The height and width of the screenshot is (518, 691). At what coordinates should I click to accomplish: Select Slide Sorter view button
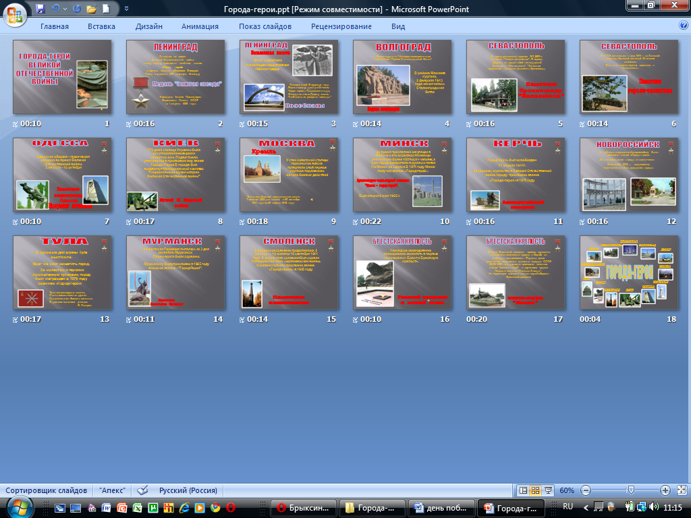[x=536, y=490]
